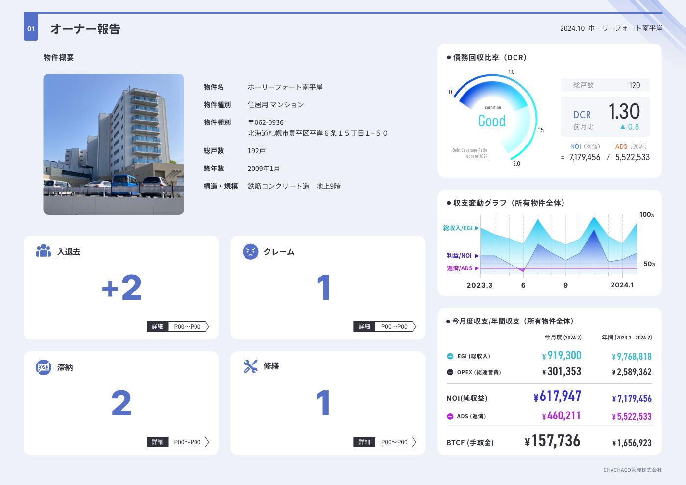
Task: Click the BTCF monthly amount ¥157,736
Action: (x=552, y=441)
